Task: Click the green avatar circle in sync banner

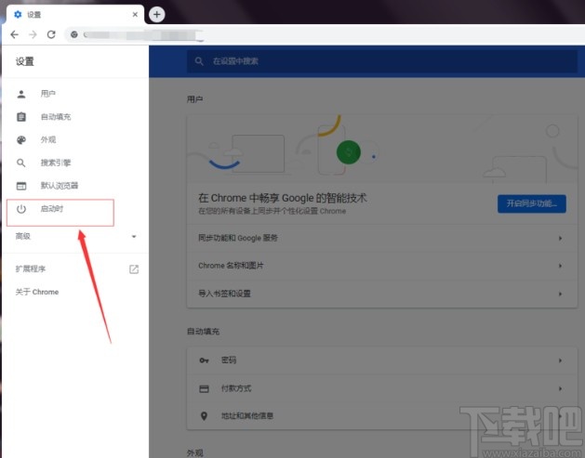Action: 349,152
